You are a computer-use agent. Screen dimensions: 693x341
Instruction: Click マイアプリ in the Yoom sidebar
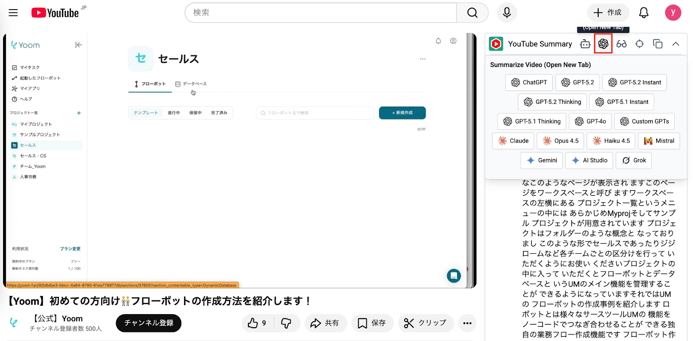click(26, 89)
